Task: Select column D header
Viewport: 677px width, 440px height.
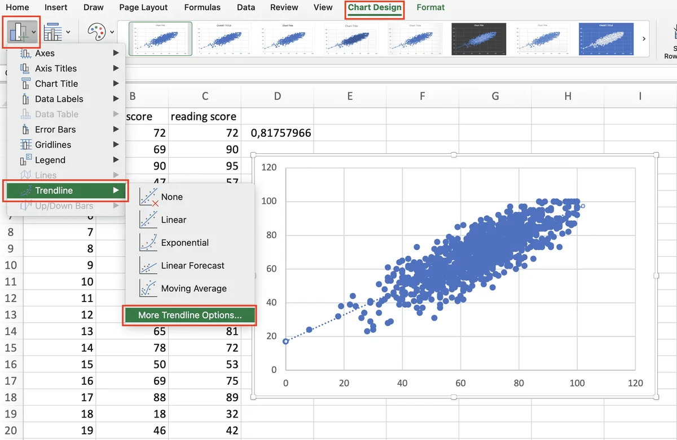Action: tap(277, 96)
